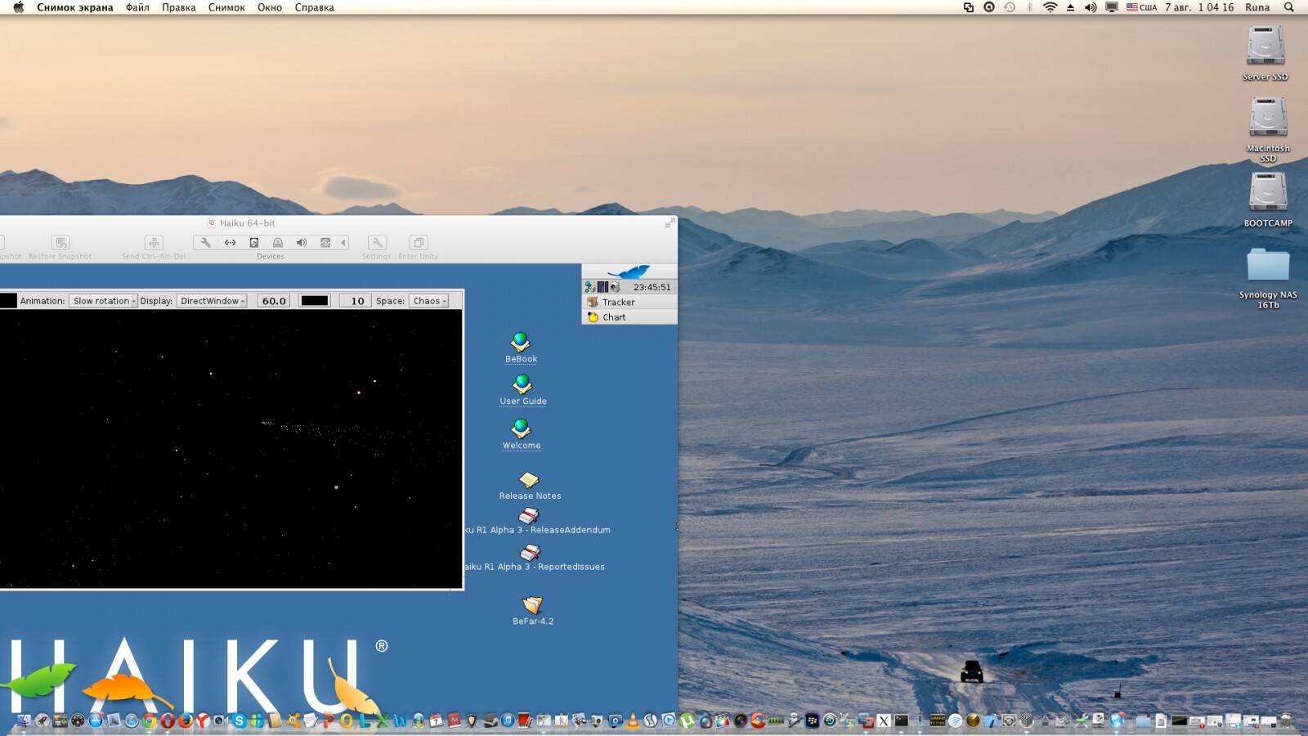1308x736 pixels.
Task: Open the Animation dropdown set to Slow rotation
Action: [103, 301]
